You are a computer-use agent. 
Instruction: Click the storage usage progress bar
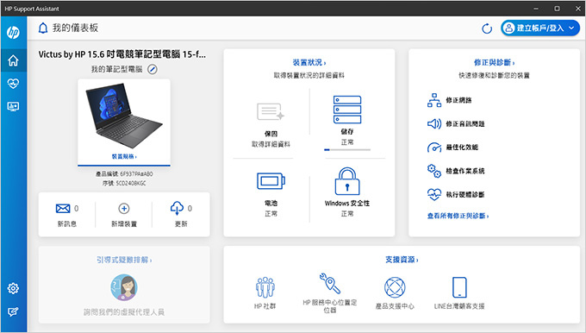347,149
